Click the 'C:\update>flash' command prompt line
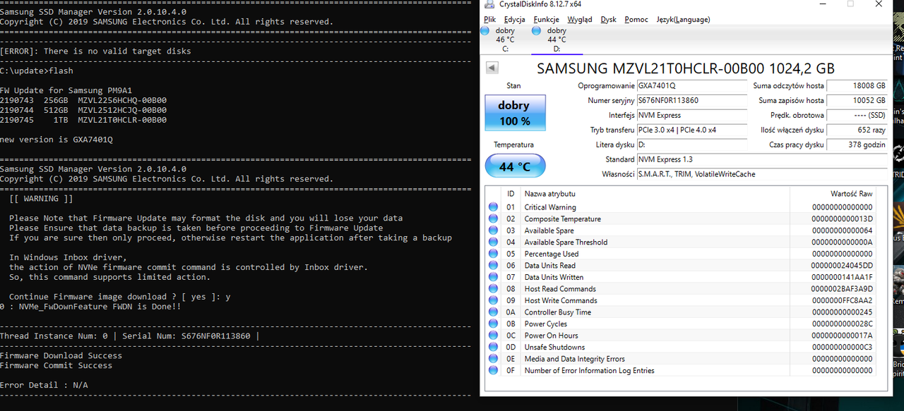The width and height of the screenshot is (904, 411). (37, 71)
